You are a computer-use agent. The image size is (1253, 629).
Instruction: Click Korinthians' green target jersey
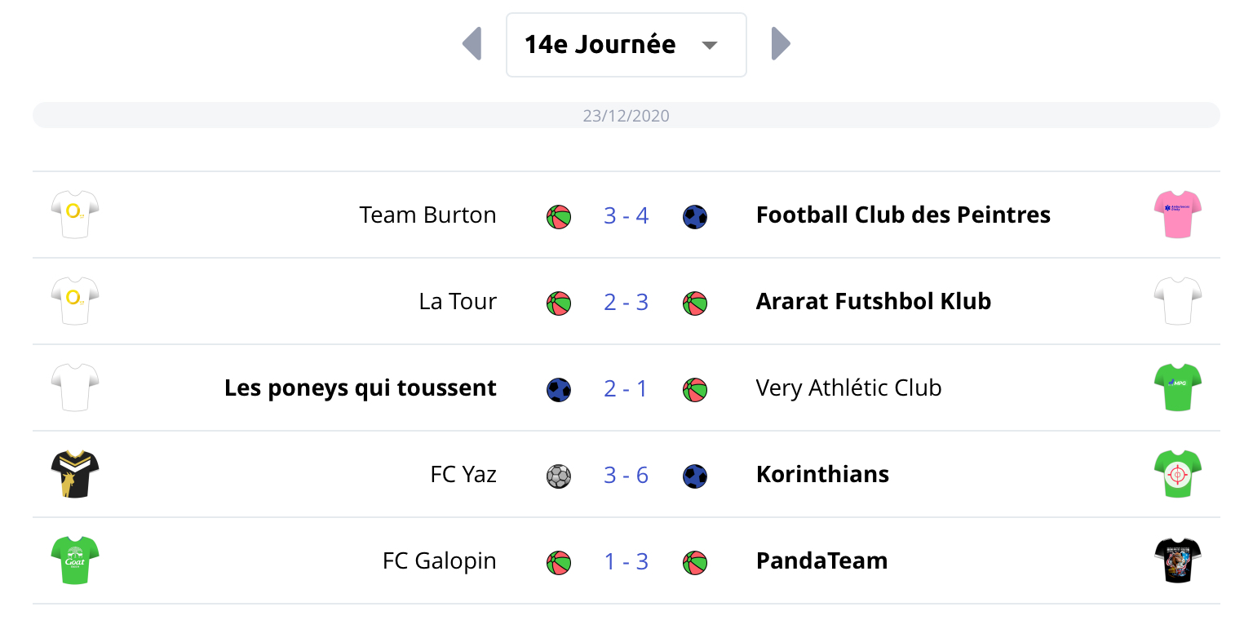tap(1178, 474)
